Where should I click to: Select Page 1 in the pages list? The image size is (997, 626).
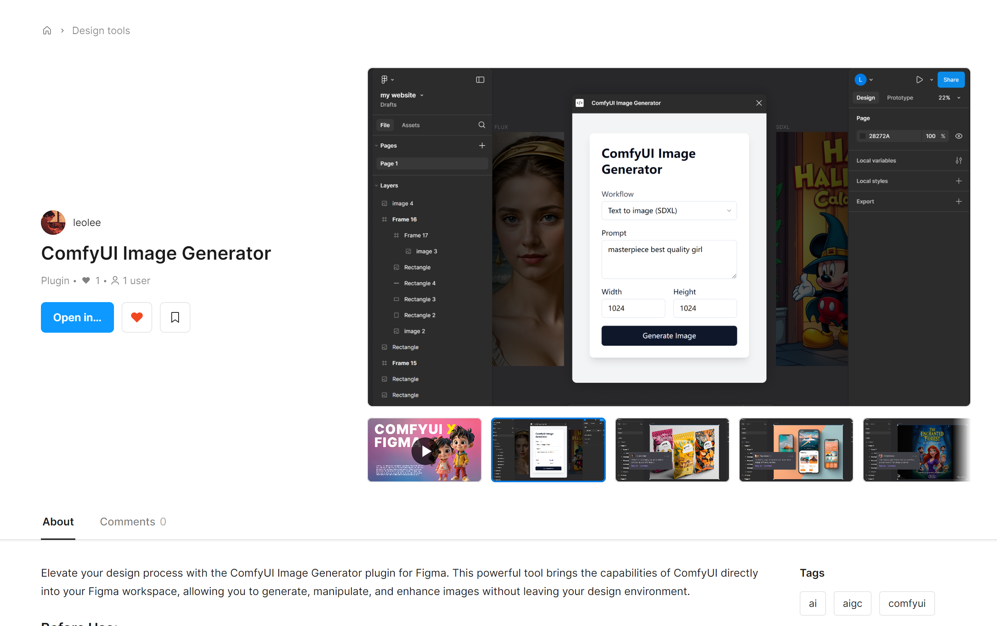point(432,164)
